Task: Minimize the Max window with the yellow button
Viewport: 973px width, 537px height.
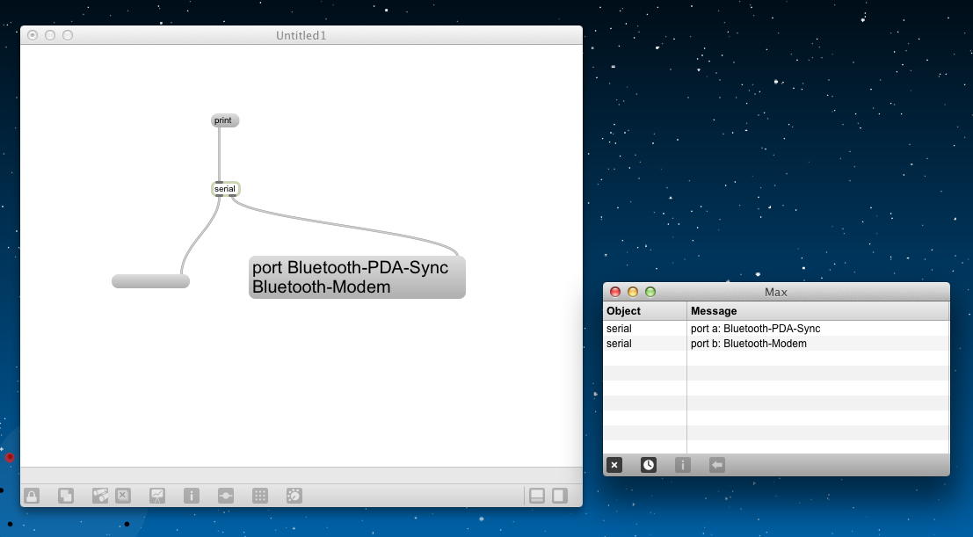Action: (x=632, y=292)
